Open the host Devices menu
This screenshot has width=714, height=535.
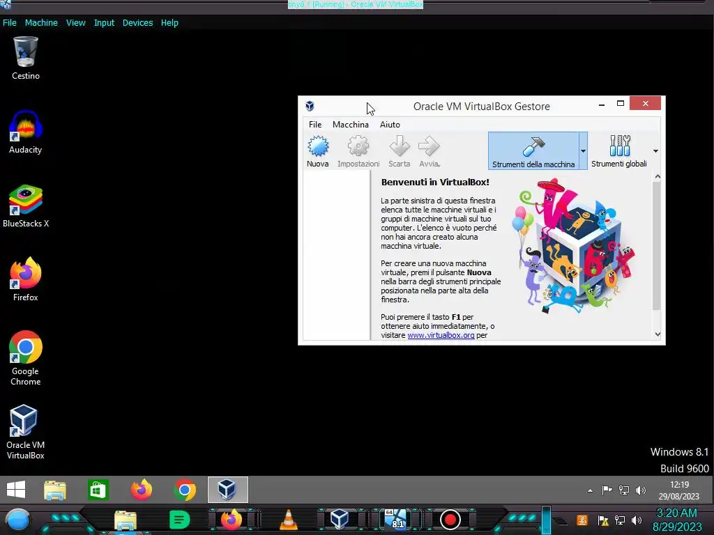[x=137, y=23]
